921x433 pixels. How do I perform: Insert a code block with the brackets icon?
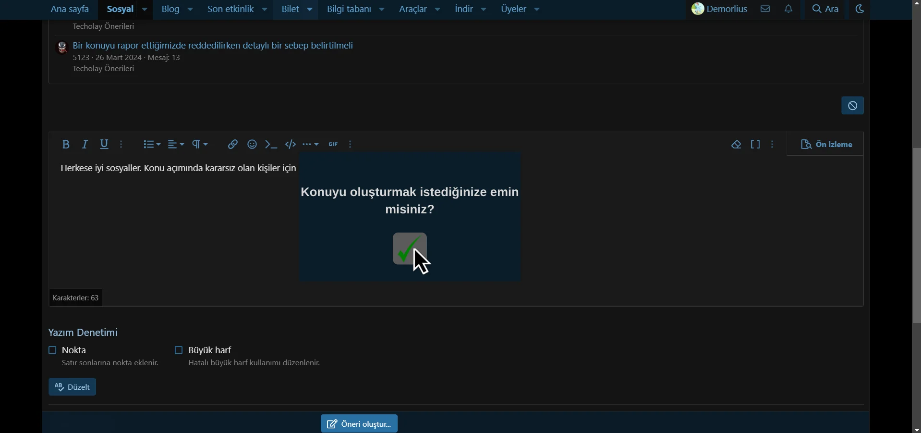click(x=291, y=145)
